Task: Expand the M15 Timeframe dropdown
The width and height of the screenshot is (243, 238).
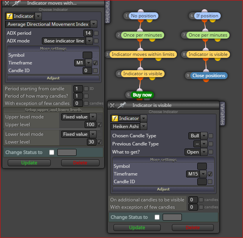Action: (203, 174)
